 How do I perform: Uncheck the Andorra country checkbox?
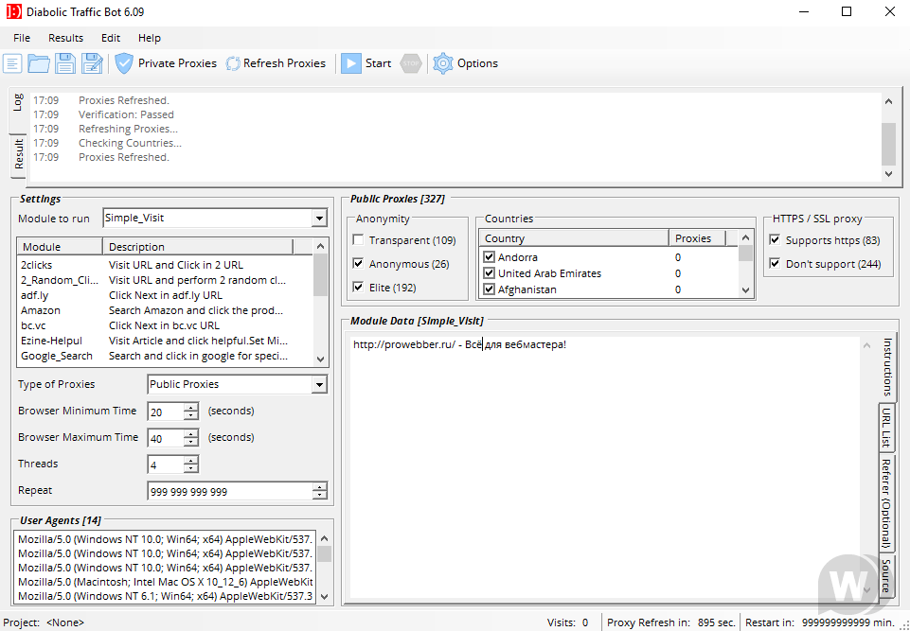[x=489, y=257]
